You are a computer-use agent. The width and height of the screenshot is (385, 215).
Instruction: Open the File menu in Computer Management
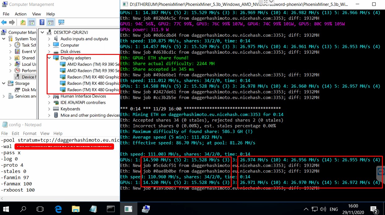click(x=6, y=14)
